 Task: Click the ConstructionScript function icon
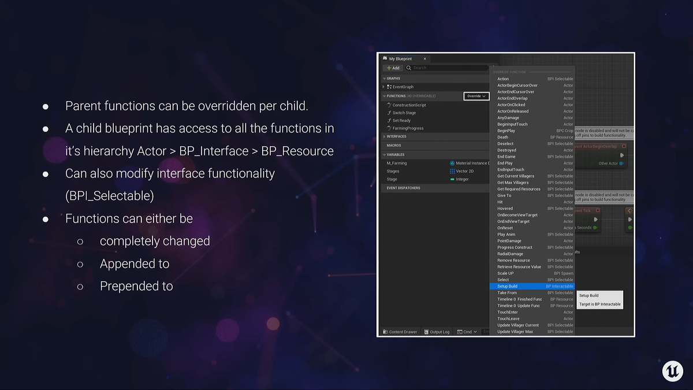pos(389,105)
